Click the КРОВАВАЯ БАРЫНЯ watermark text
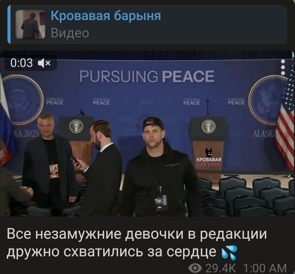This screenshot has height=274, width=295. pyautogui.click(x=209, y=162)
